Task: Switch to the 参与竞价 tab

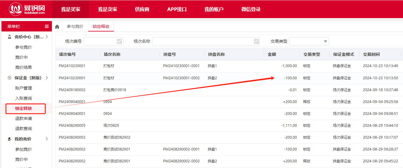Action: (75, 26)
